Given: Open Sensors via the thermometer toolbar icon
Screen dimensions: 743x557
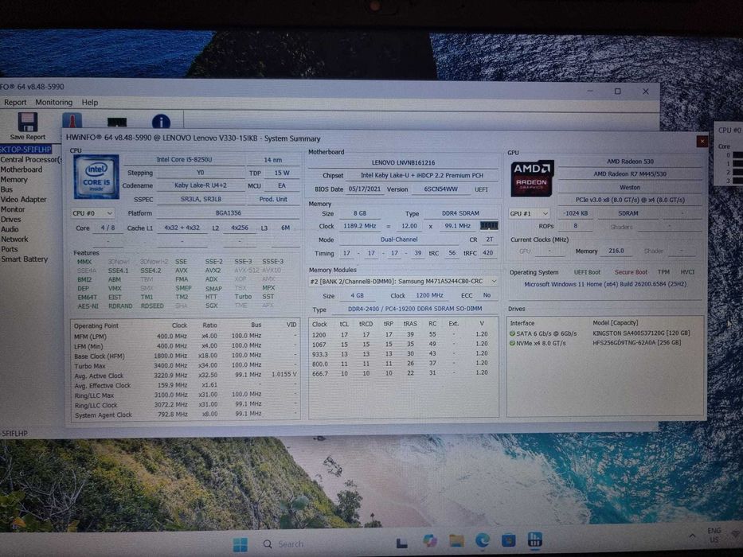Looking at the screenshot, I should pos(72,120).
